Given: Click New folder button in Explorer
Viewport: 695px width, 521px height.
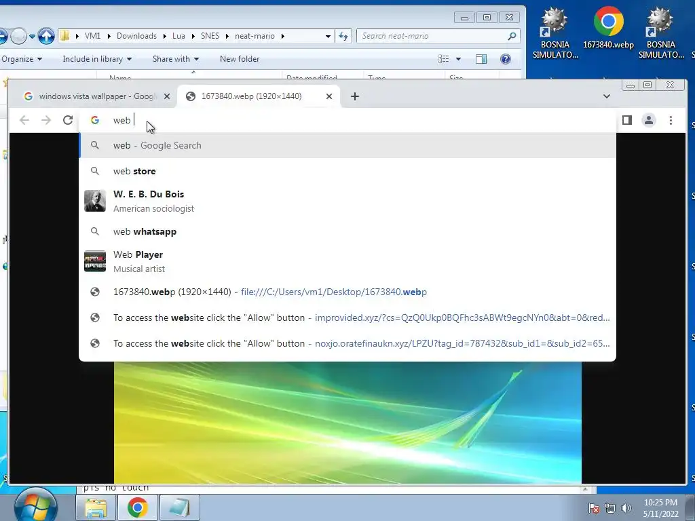Looking at the screenshot, I should point(240,59).
